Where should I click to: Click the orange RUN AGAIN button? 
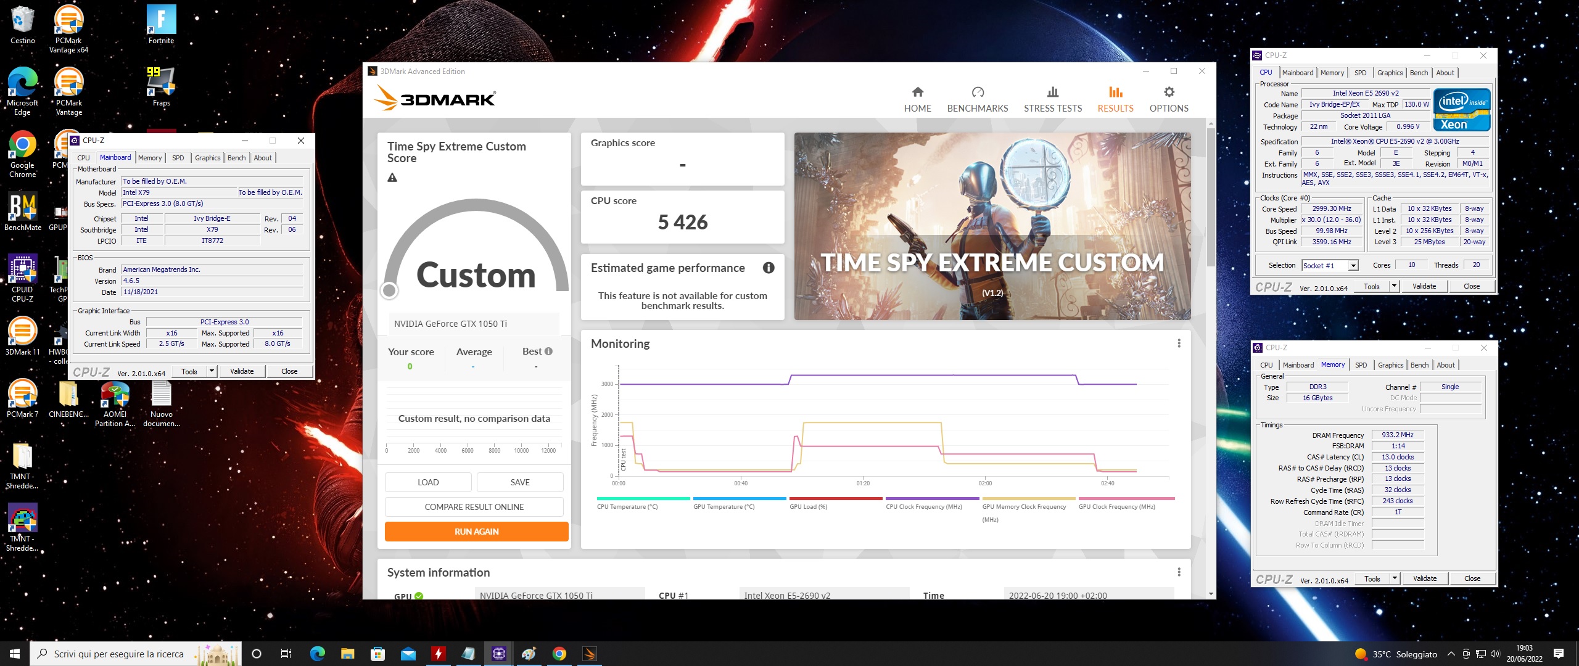[477, 532]
